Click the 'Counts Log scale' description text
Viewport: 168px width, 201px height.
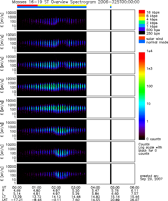pos(150,149)
